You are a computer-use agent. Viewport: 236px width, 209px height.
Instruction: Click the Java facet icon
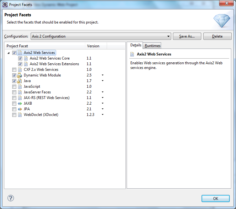[19, 81]
